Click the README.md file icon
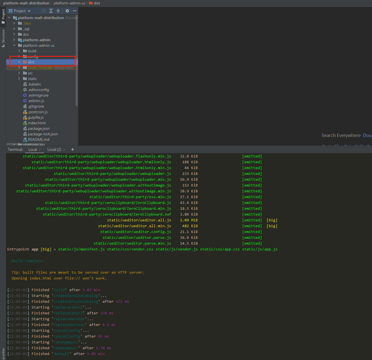 (25, 139)
